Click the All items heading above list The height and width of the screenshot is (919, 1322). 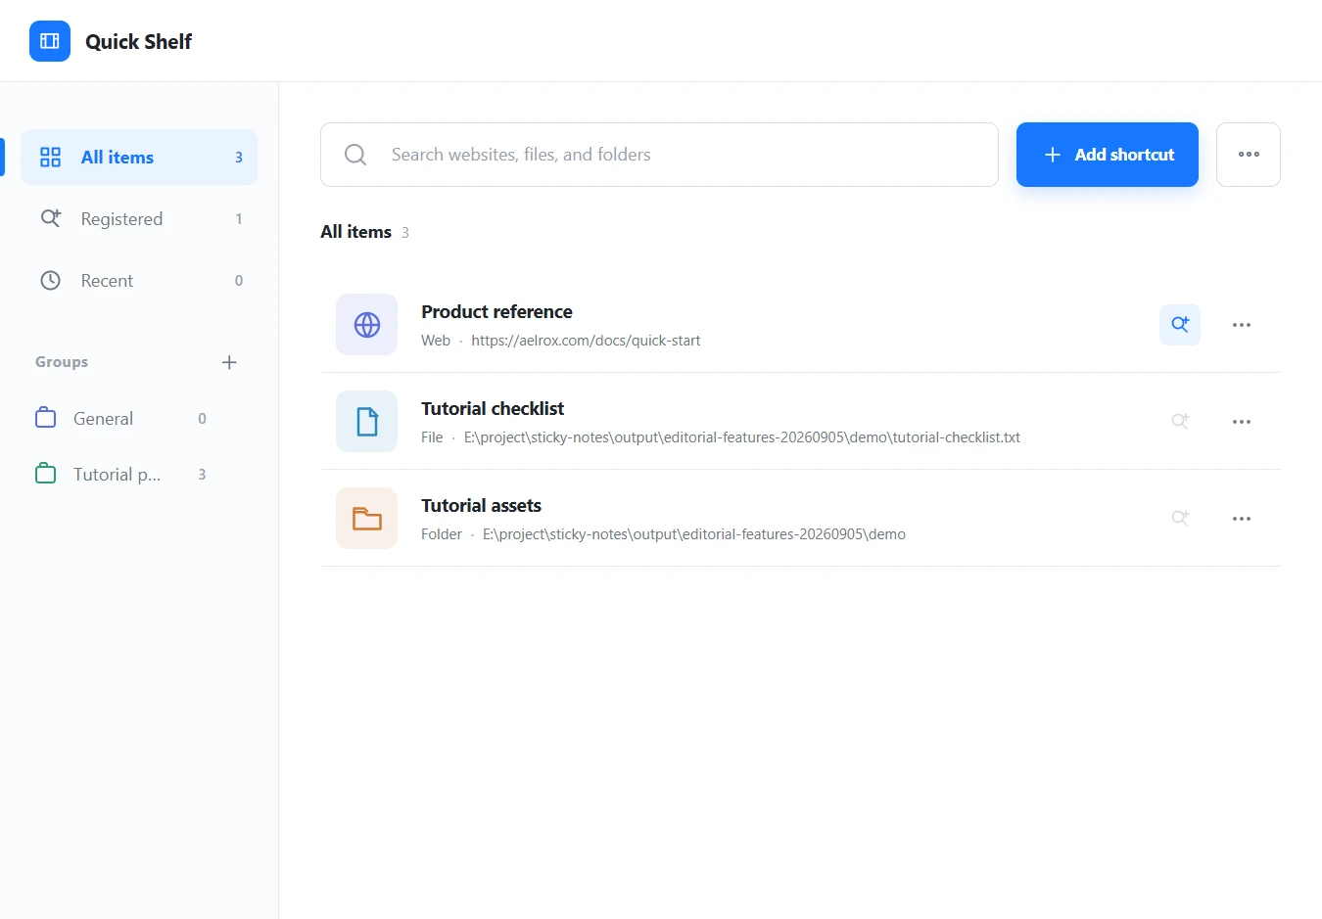[355, 232]
